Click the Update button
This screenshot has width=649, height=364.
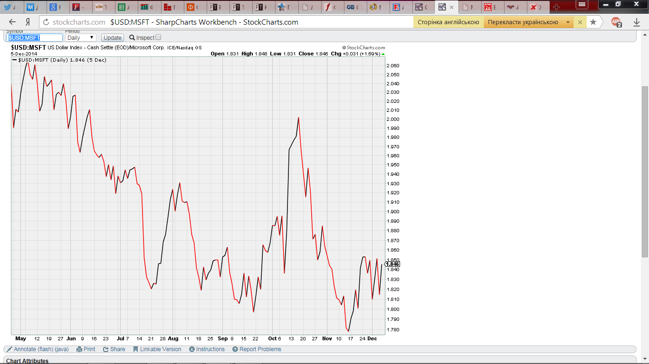coord(113,37)
